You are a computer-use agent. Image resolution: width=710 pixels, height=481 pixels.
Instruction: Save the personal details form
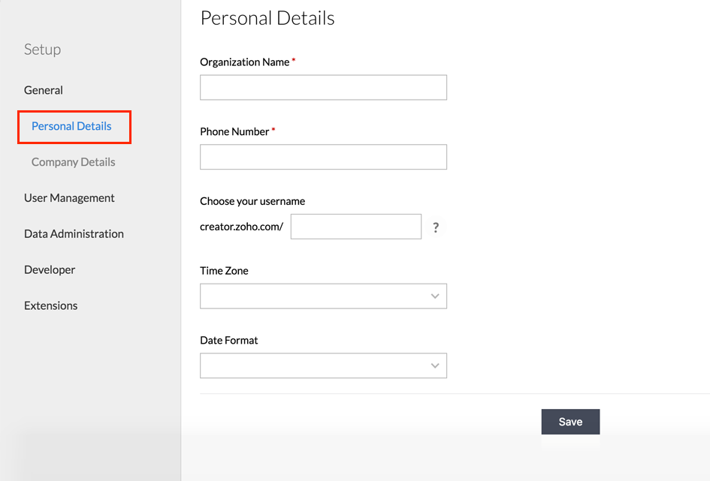point(570,422)
